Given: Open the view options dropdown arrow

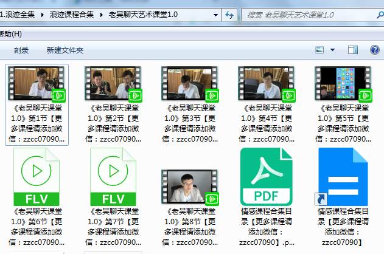Looking at the screenshot, I should [x=332, y=50].
